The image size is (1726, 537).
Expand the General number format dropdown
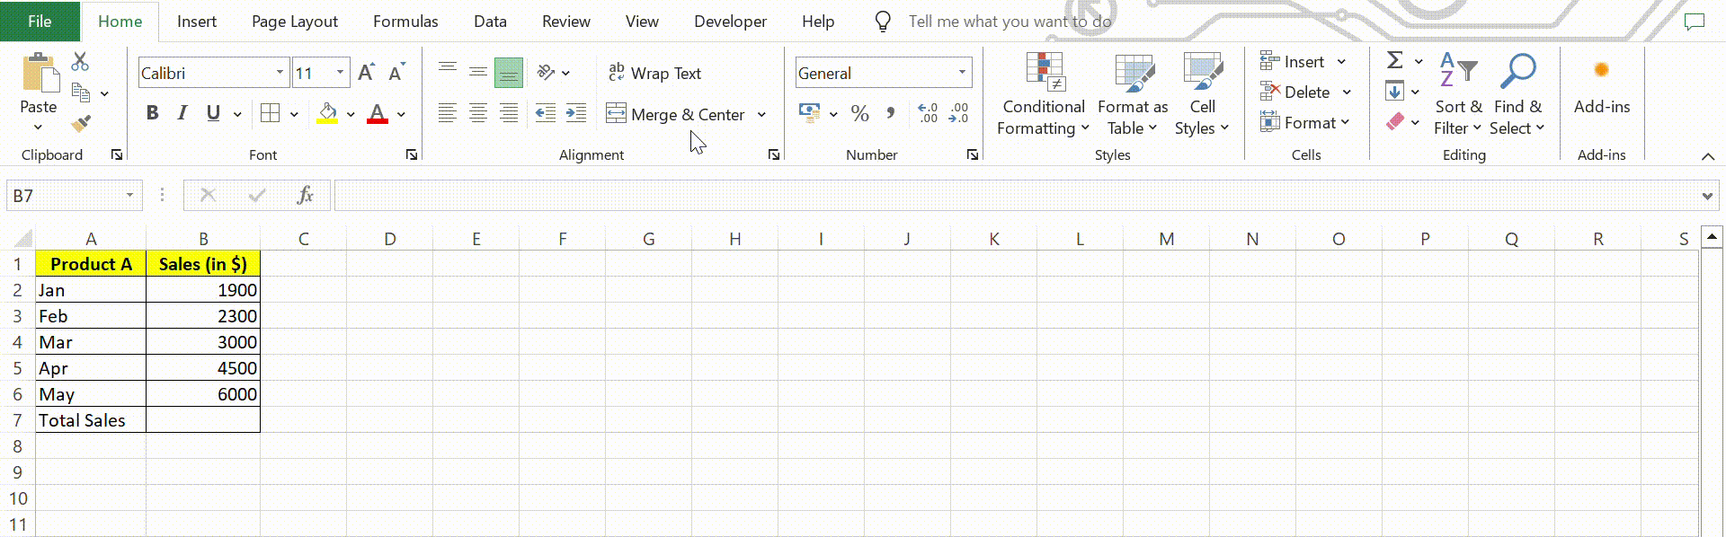pos(962,73)
